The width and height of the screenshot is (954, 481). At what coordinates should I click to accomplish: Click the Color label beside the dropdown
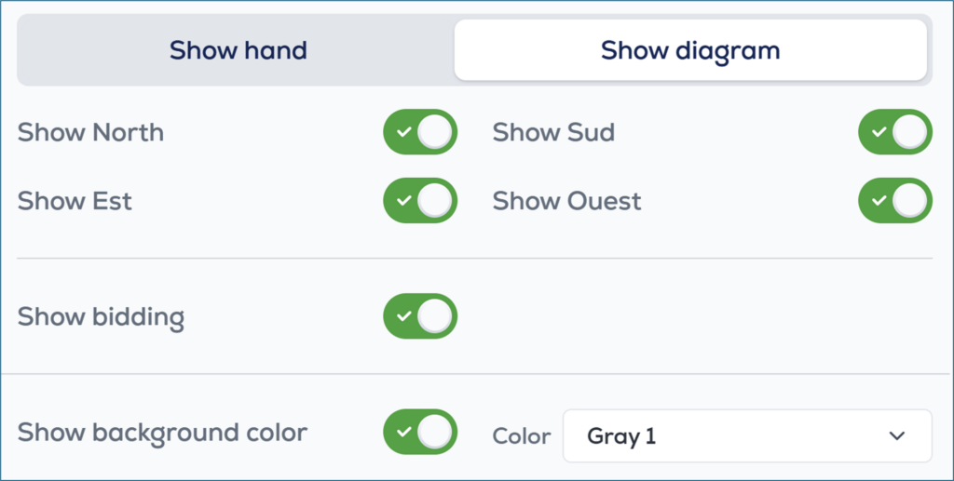point(522,435)
